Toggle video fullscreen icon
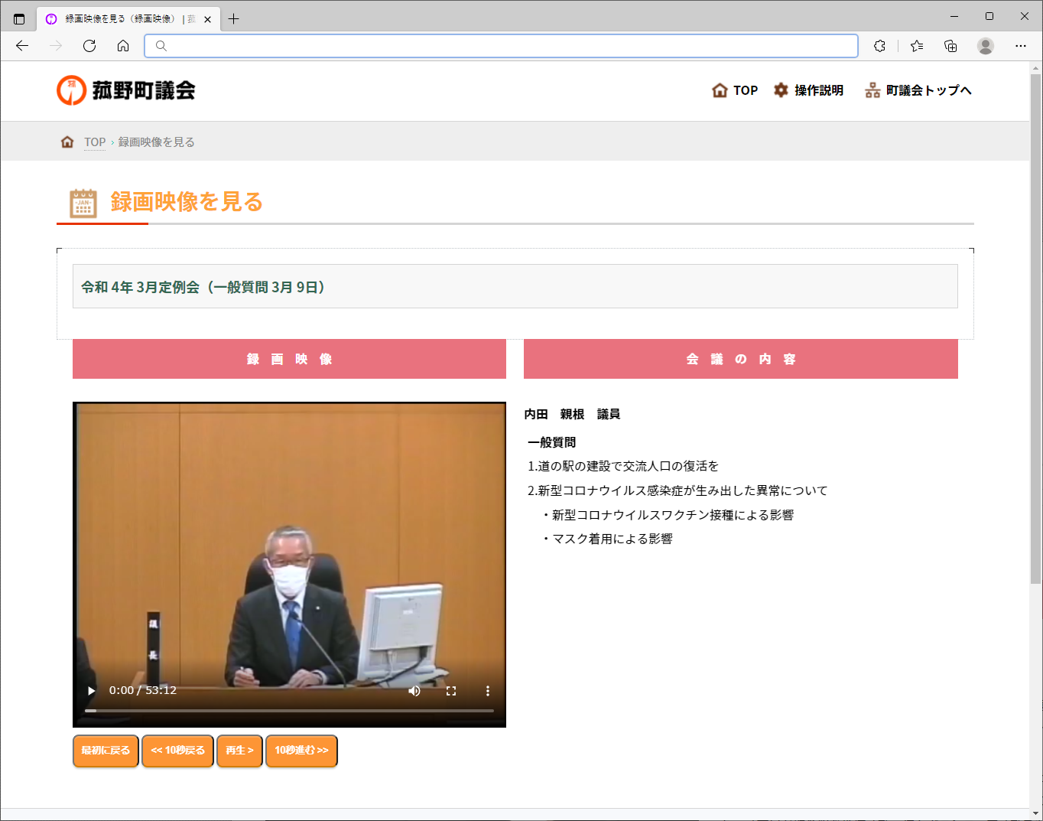 pos(451,691)
